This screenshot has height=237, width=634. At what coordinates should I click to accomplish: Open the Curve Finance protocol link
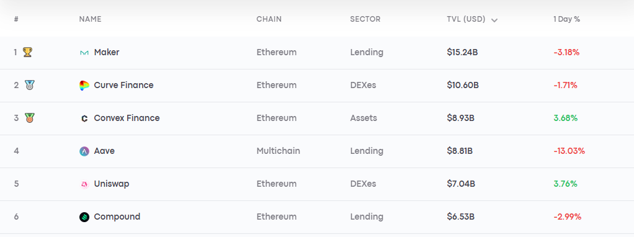point(123,86)
